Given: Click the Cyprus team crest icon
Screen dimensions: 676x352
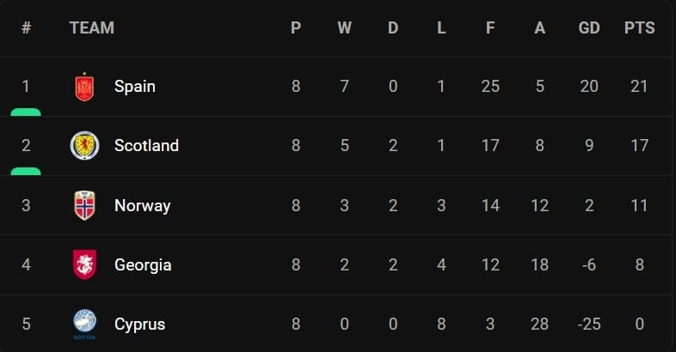Looking at the screenshot, I should click(84, 324).
